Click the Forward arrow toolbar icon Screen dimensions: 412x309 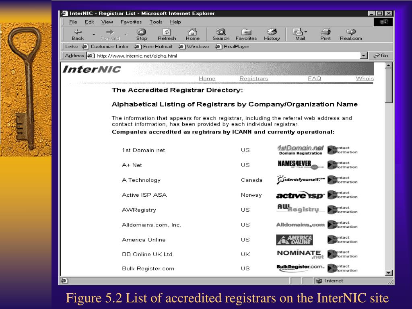click(110, 35)
